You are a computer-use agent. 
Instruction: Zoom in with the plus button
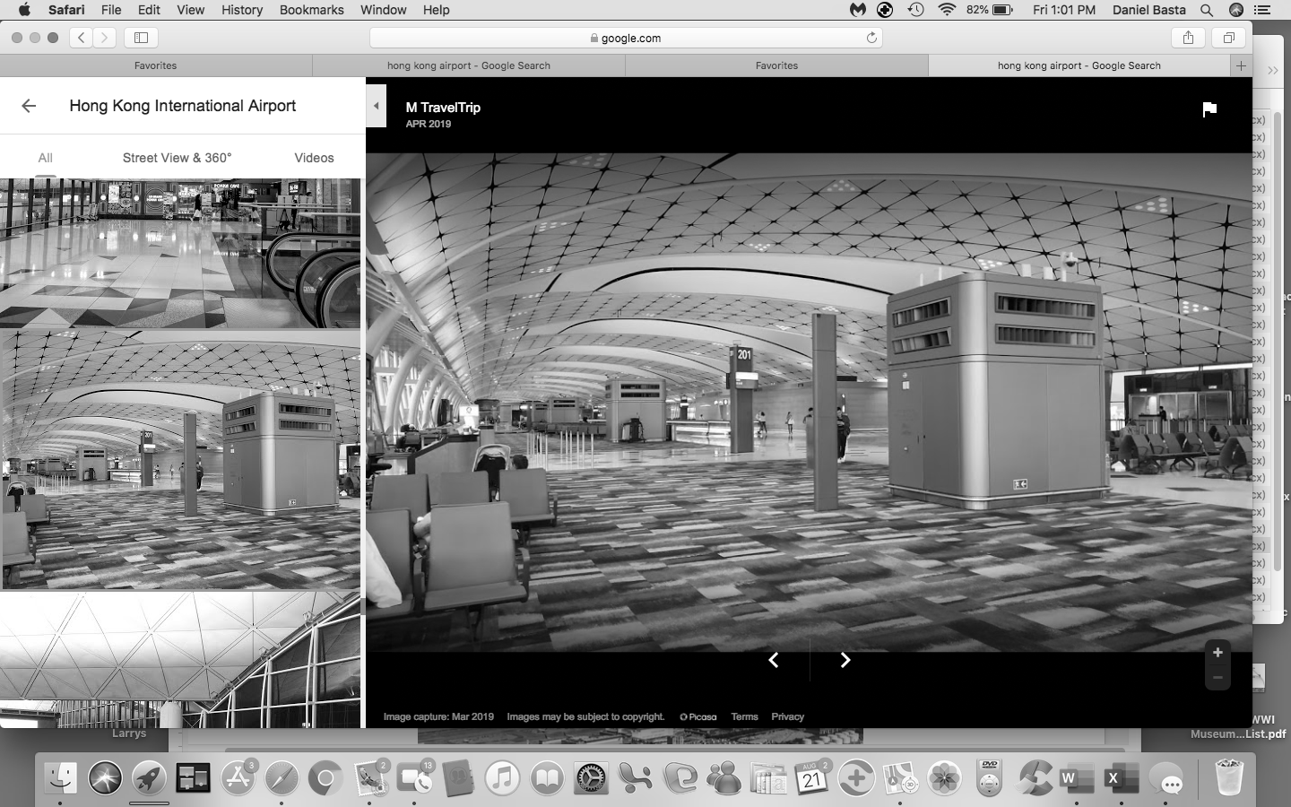1217,653
